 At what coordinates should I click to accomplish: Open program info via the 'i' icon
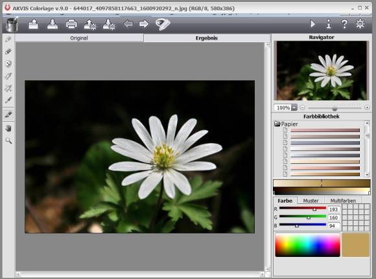(x=329, y=24)
